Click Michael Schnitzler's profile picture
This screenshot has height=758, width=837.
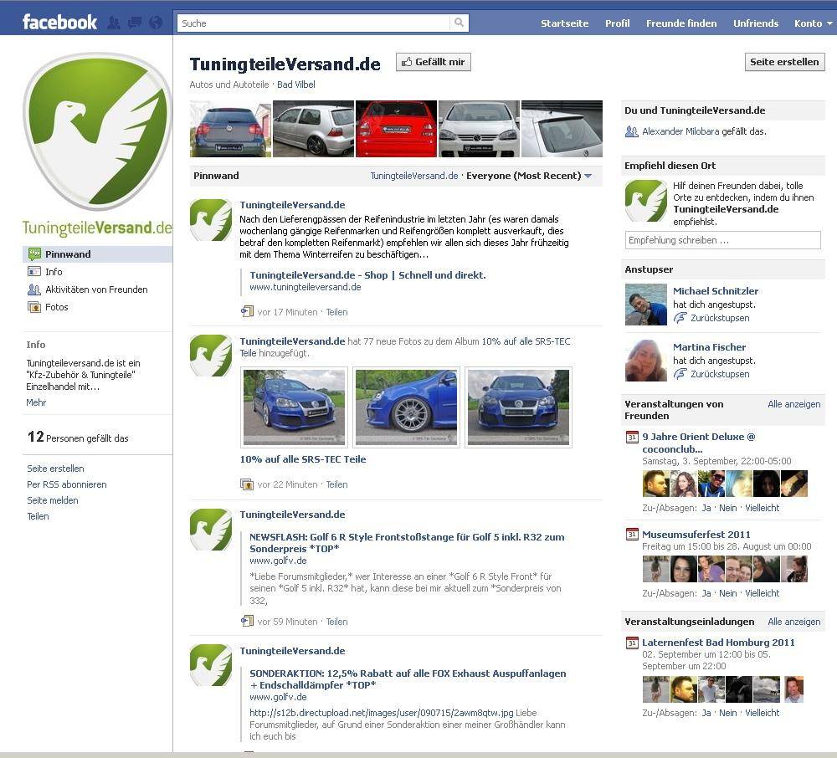tap(646, 305)
